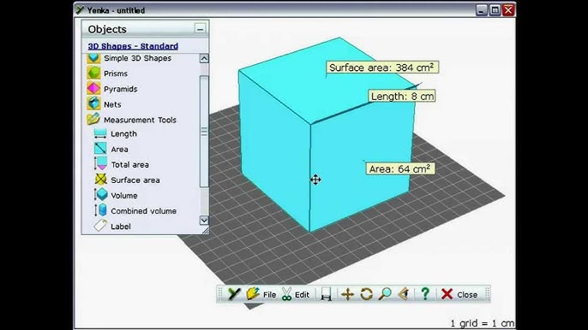Image resolution: width=588 pixels, height=330 pixels.
Task: Click the resize grip of Objects panel
Action: (206, 231)
